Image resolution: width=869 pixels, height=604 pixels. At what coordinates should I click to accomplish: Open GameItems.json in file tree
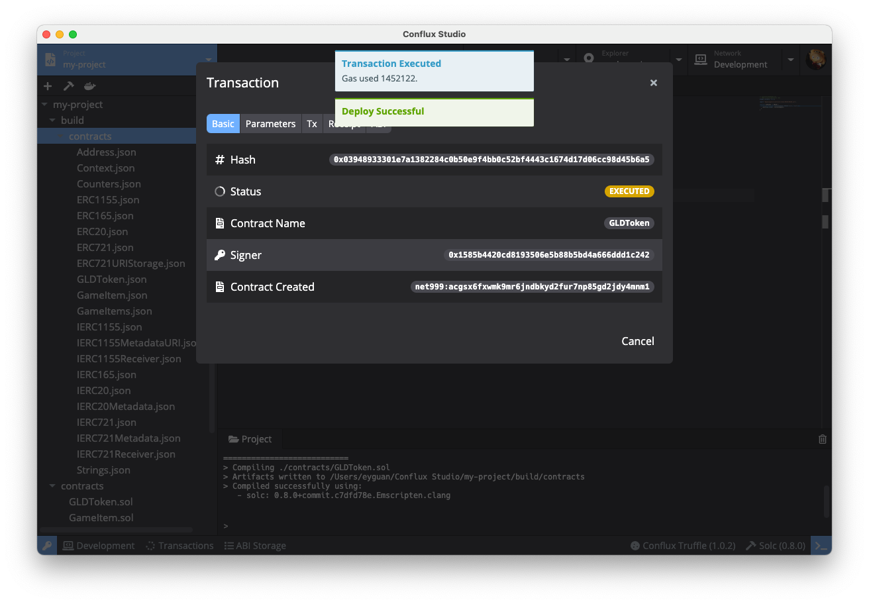coord(114,311)
